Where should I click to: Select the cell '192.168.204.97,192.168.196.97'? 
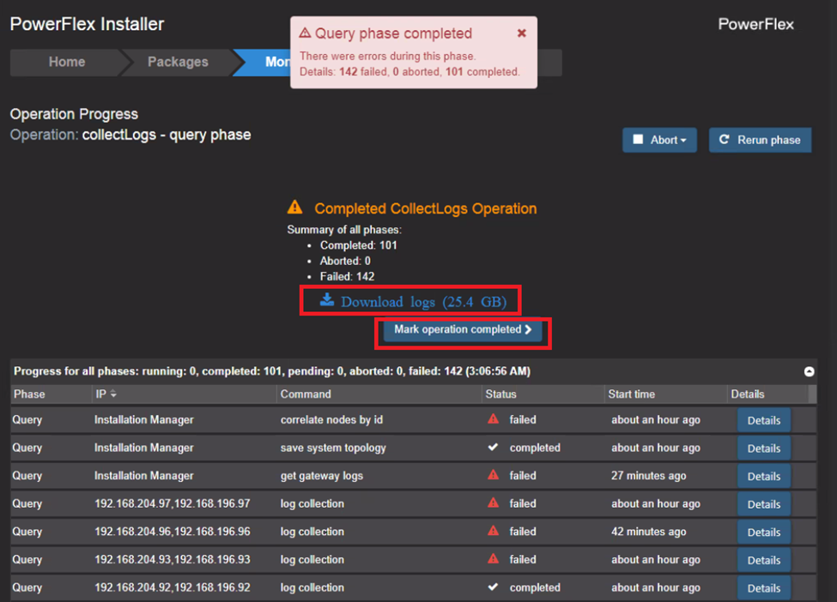coord(173,503)
